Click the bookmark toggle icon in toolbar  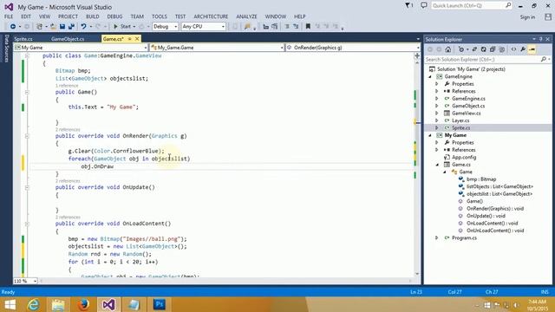[x=308, y=27]
